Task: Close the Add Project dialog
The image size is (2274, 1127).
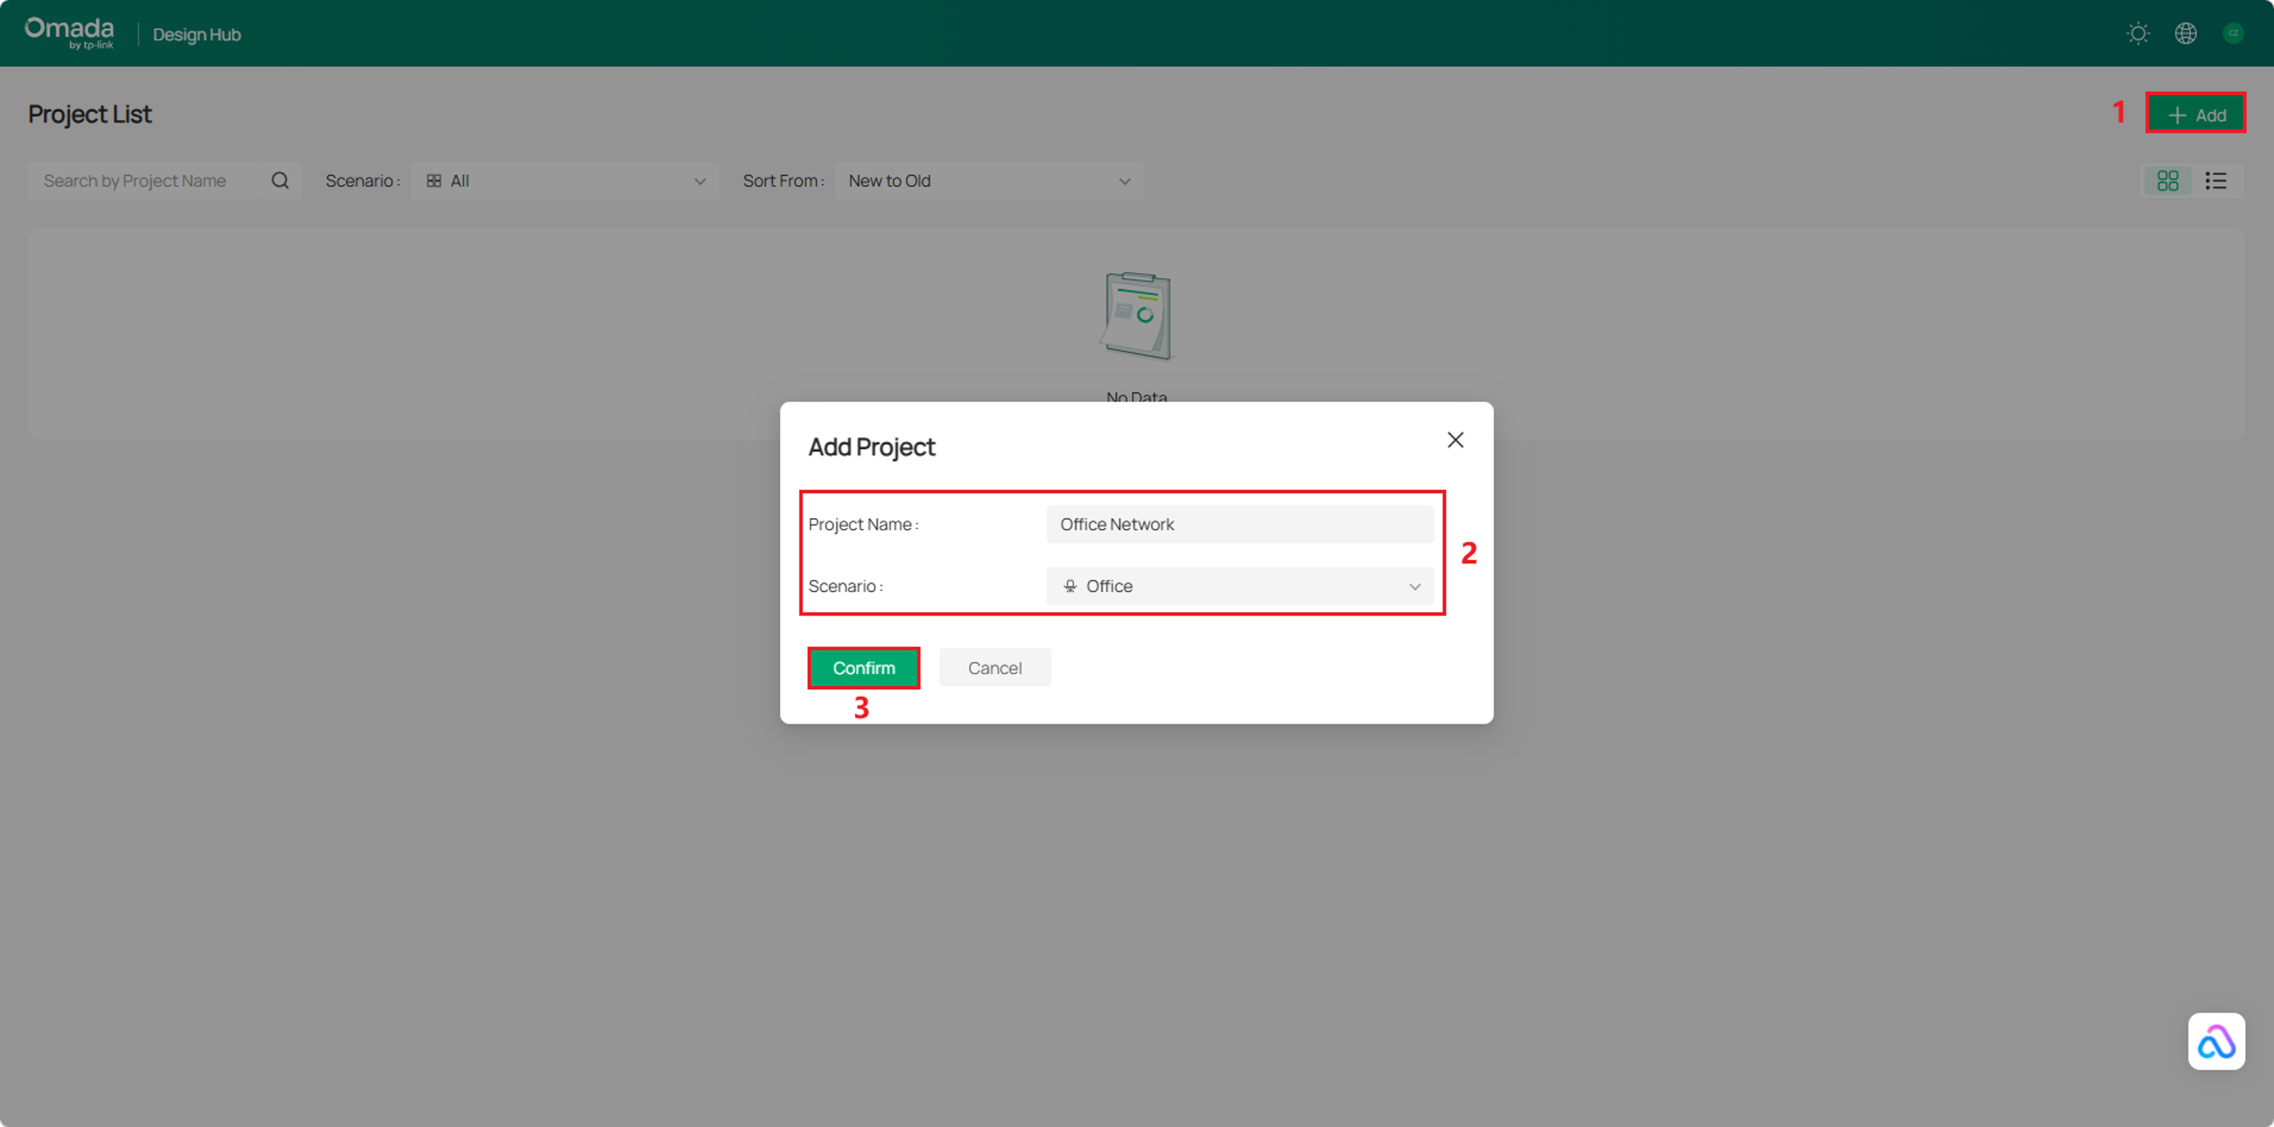Action: point(1456,440)
